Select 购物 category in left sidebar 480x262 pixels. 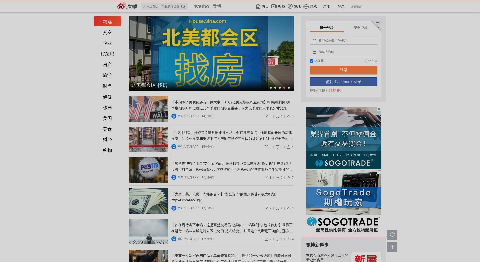pyautogui.click(x=107, y=150)
